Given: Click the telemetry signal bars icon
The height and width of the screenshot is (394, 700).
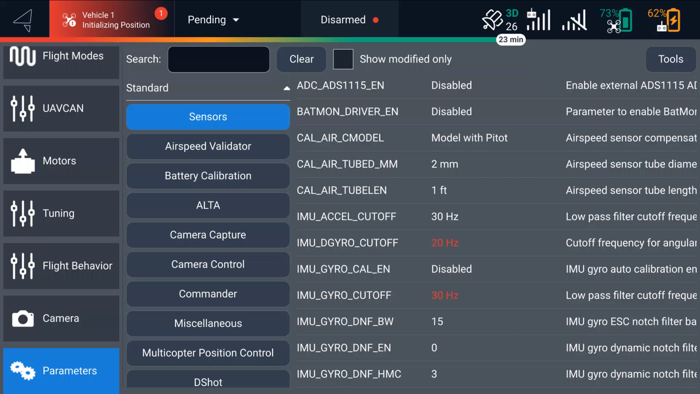Looking at the screenshot, I should click(574, 21).
